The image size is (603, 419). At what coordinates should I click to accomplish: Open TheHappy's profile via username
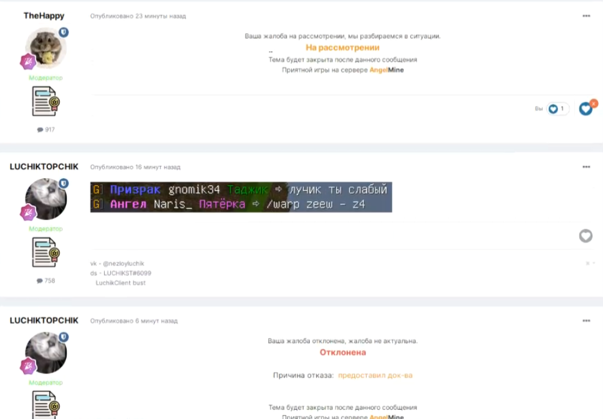coord(44,16)
